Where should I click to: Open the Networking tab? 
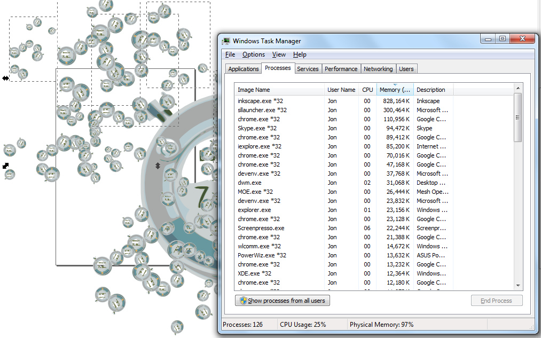pyautogui.click(x=378, y=69)
